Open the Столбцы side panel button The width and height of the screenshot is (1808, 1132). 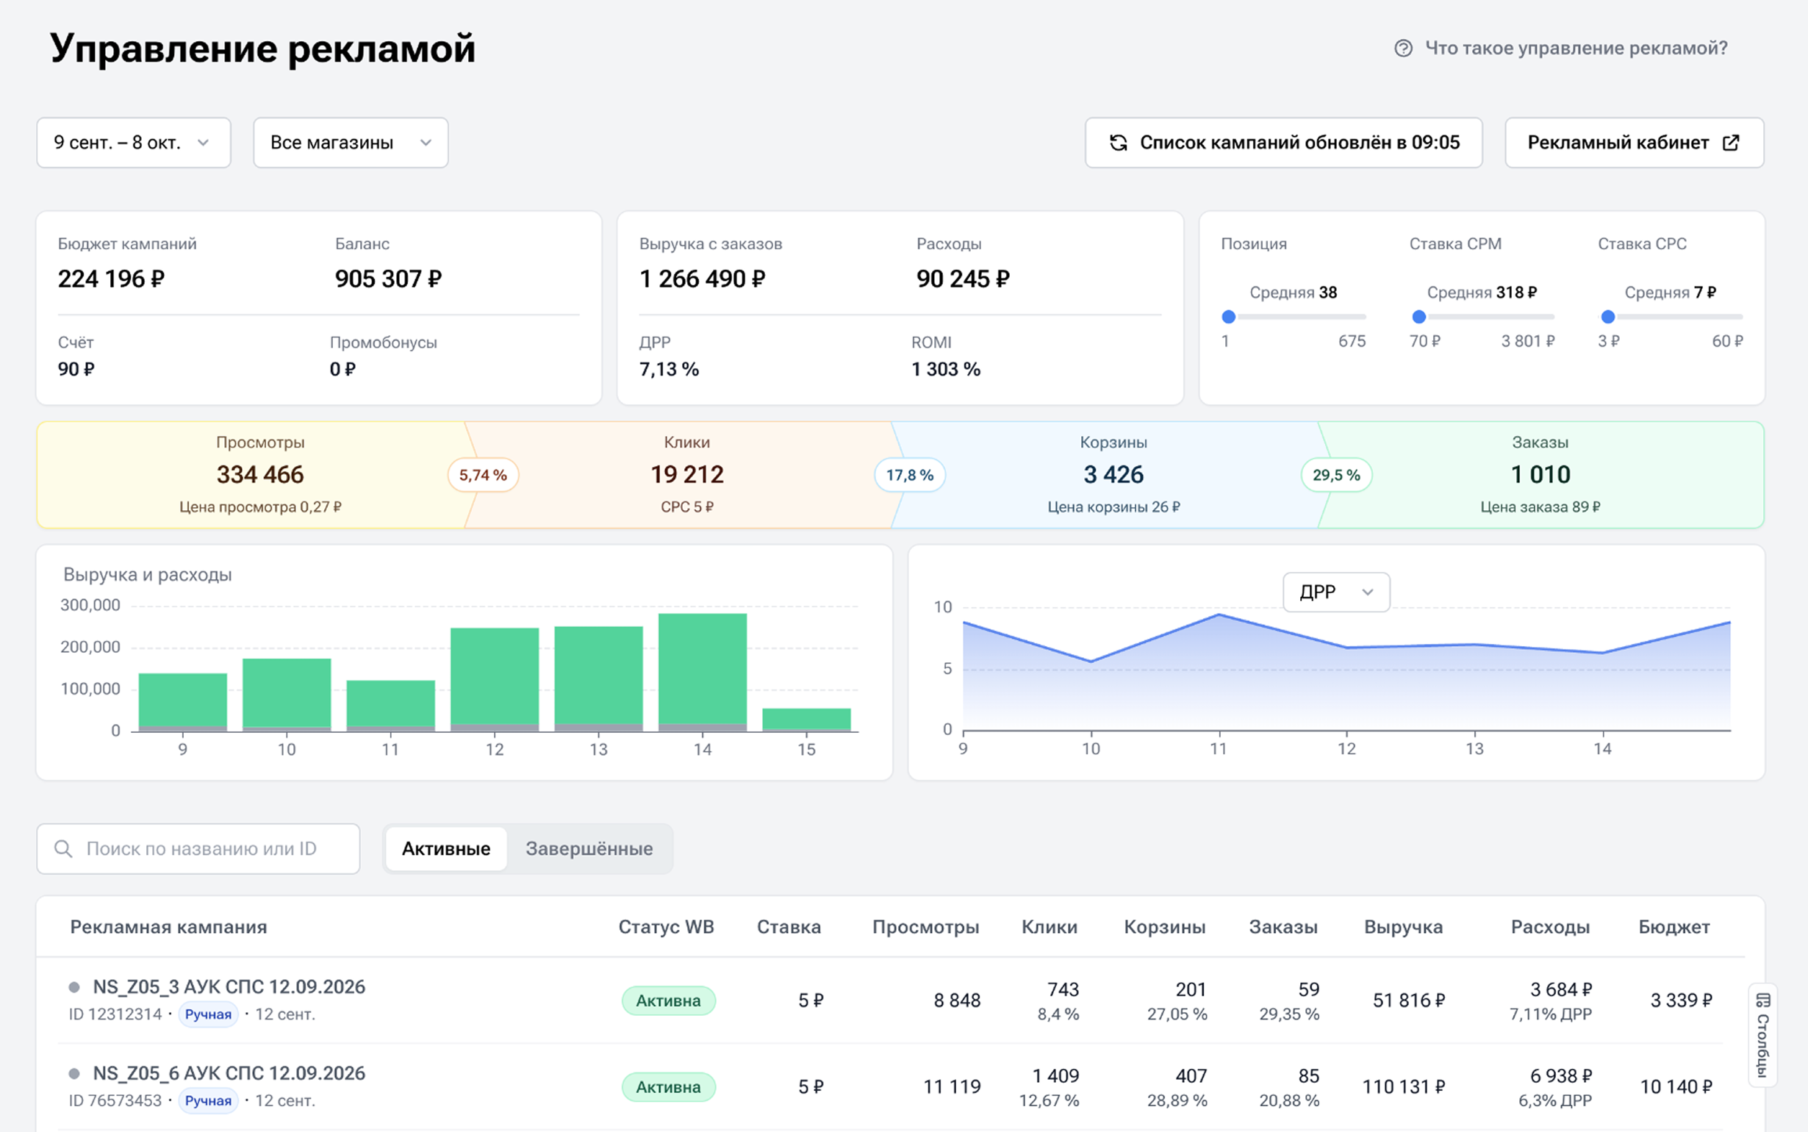[1763, 1035]
